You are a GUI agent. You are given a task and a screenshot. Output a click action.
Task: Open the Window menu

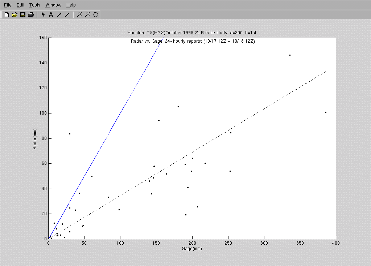53,5
